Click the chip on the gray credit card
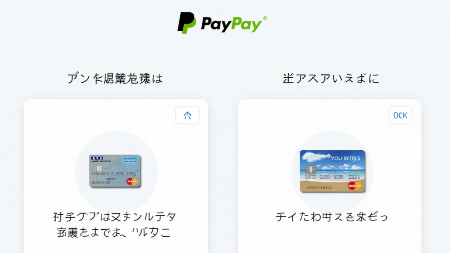This screenshot has height=253, width=450. (x=99, y=168)
